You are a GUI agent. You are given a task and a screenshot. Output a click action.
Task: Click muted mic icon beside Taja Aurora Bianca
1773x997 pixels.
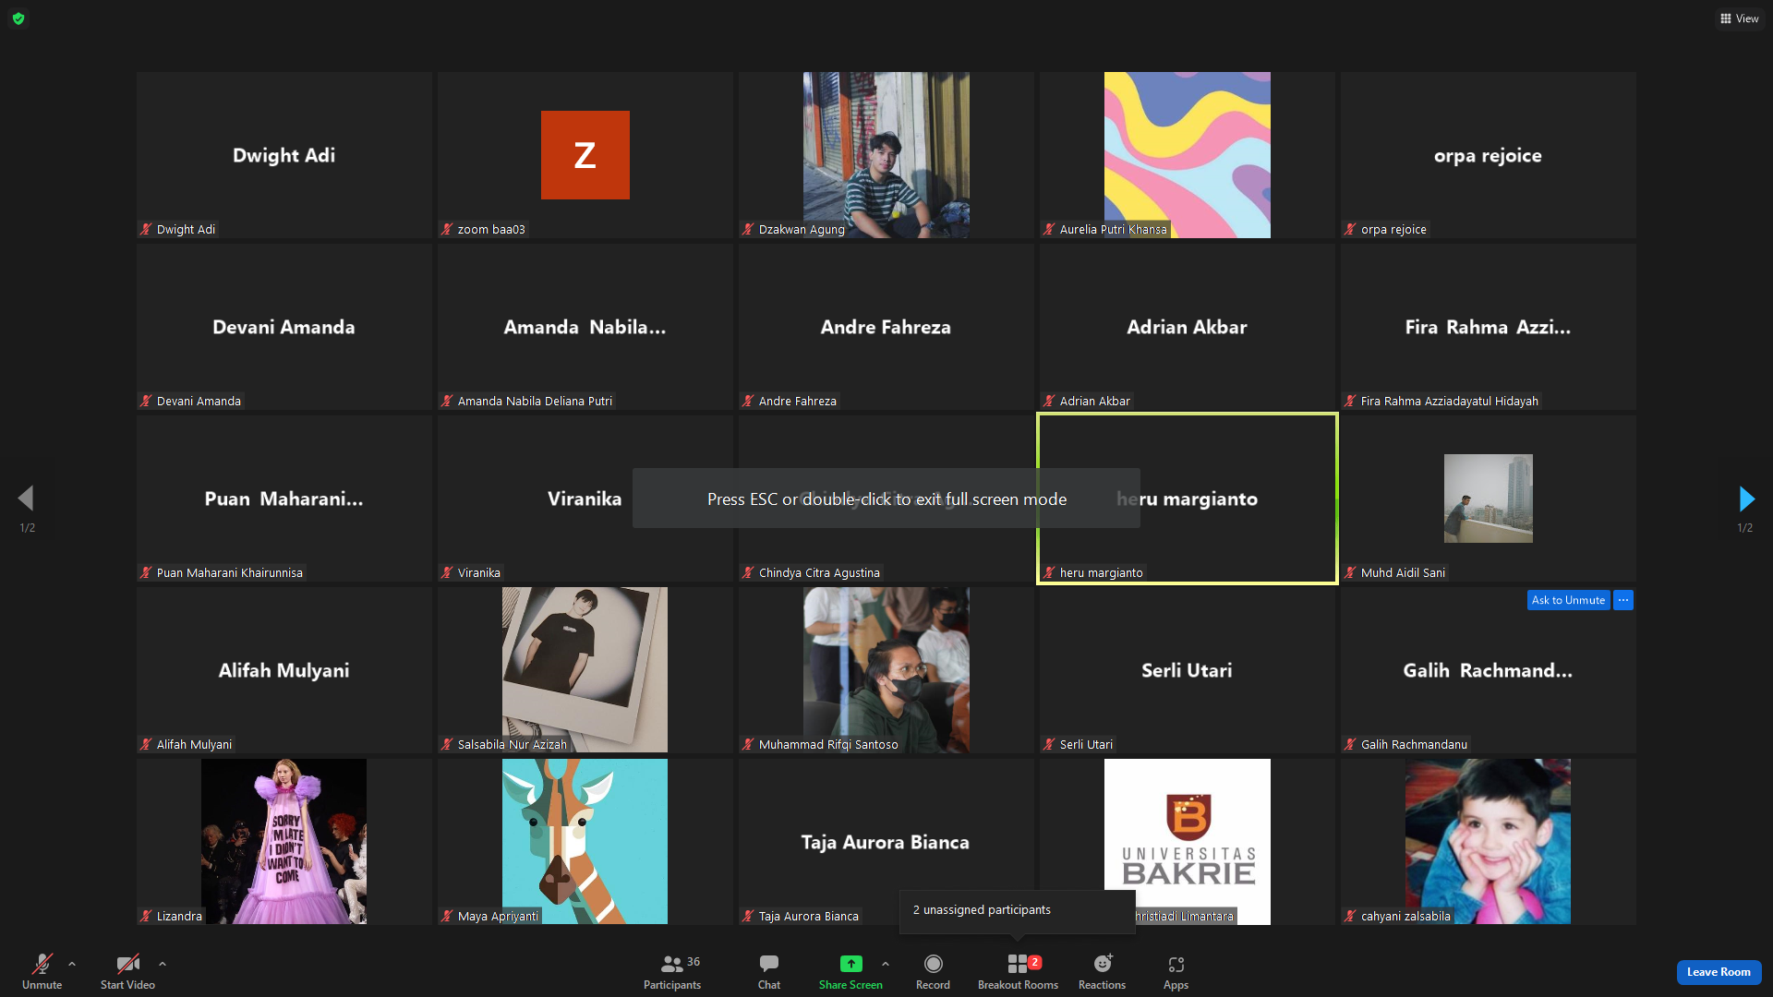pos(748,917)
